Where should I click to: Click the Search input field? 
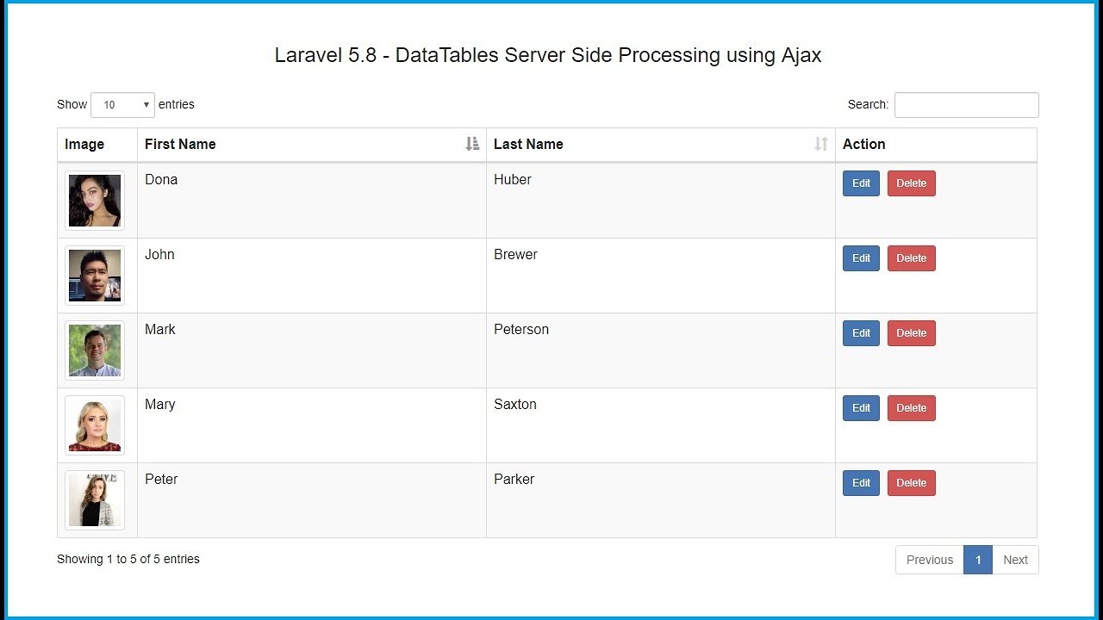point(966,105)
